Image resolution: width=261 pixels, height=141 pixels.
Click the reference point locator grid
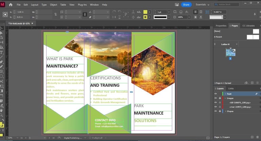(x=5, y=14)
